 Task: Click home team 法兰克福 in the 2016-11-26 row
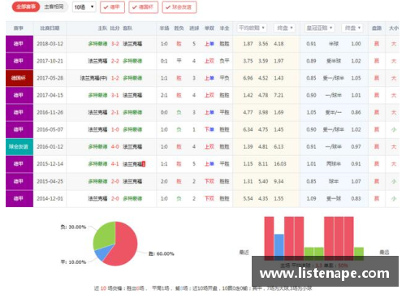point(97,112)
